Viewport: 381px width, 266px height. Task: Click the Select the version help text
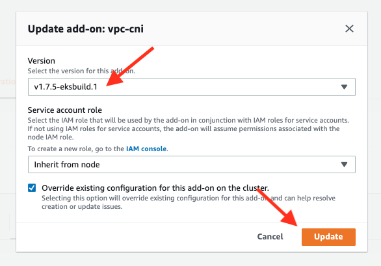(x=81, y=71)
